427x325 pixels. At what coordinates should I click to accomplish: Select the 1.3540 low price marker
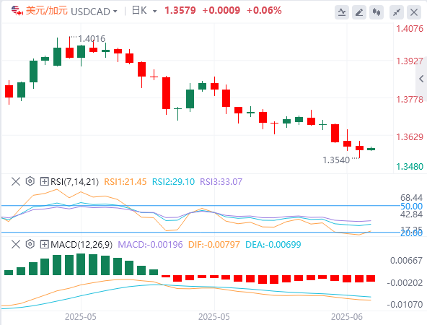(336, 160)
